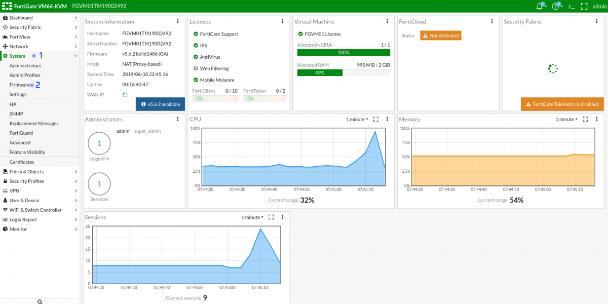608x304 pixels.
Task: Click the sidebar search magnifier icon
Action: (40, 301)
